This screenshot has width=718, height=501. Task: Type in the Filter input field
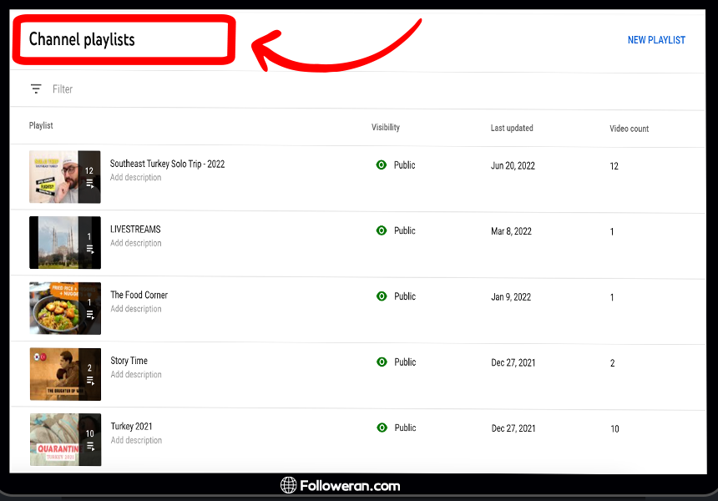pos(167,89)
